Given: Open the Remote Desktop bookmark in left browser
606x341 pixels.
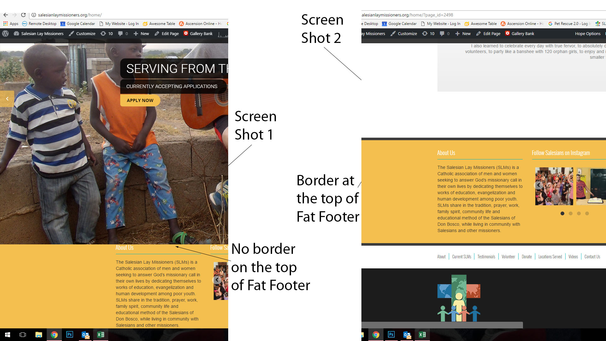Looking at the screenshot, I should [x=39, y=24].
